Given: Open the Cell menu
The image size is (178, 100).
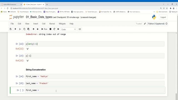Looking at the screenshot, I should [x=44, y=24].
